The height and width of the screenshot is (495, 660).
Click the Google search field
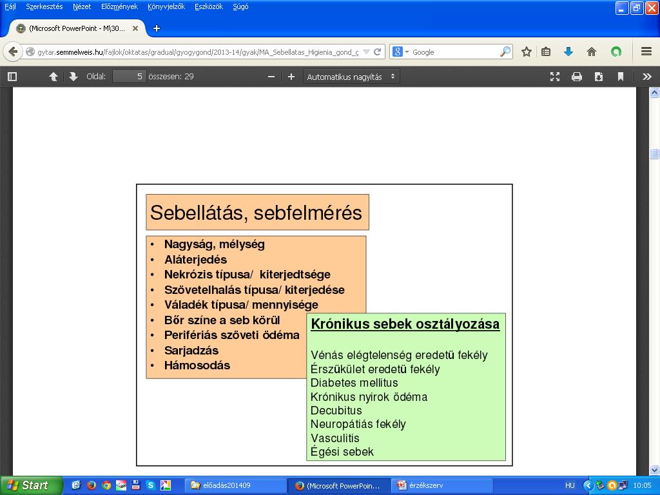(x=454, y=52)
